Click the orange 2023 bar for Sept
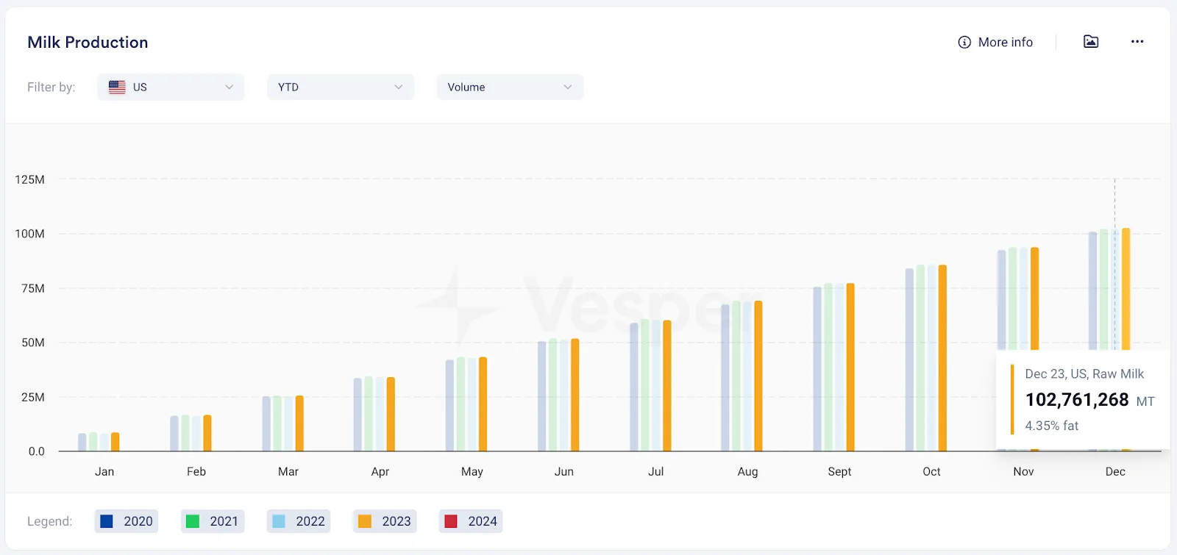 [x=851, y=367]
